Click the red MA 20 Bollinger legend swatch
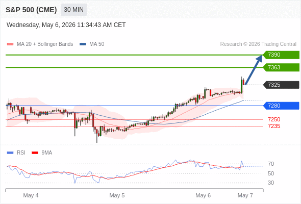 (10, 44)
